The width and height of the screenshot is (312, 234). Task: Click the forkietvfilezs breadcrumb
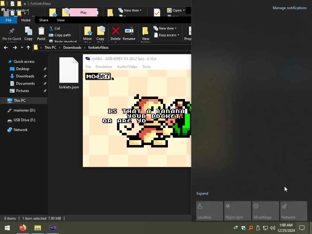[x=98, y=48]
